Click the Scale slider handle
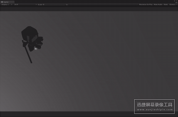Screen dimensions: 178x117 (43, 5)
